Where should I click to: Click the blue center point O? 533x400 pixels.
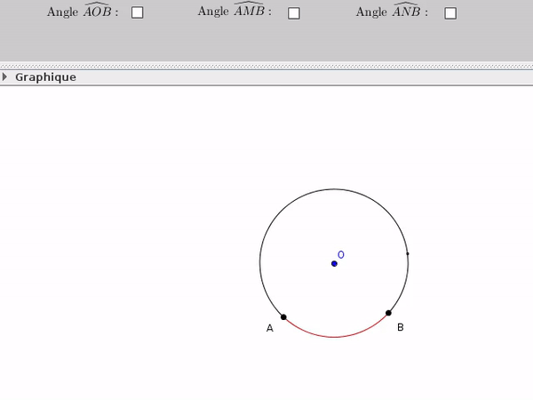(334, 264)
